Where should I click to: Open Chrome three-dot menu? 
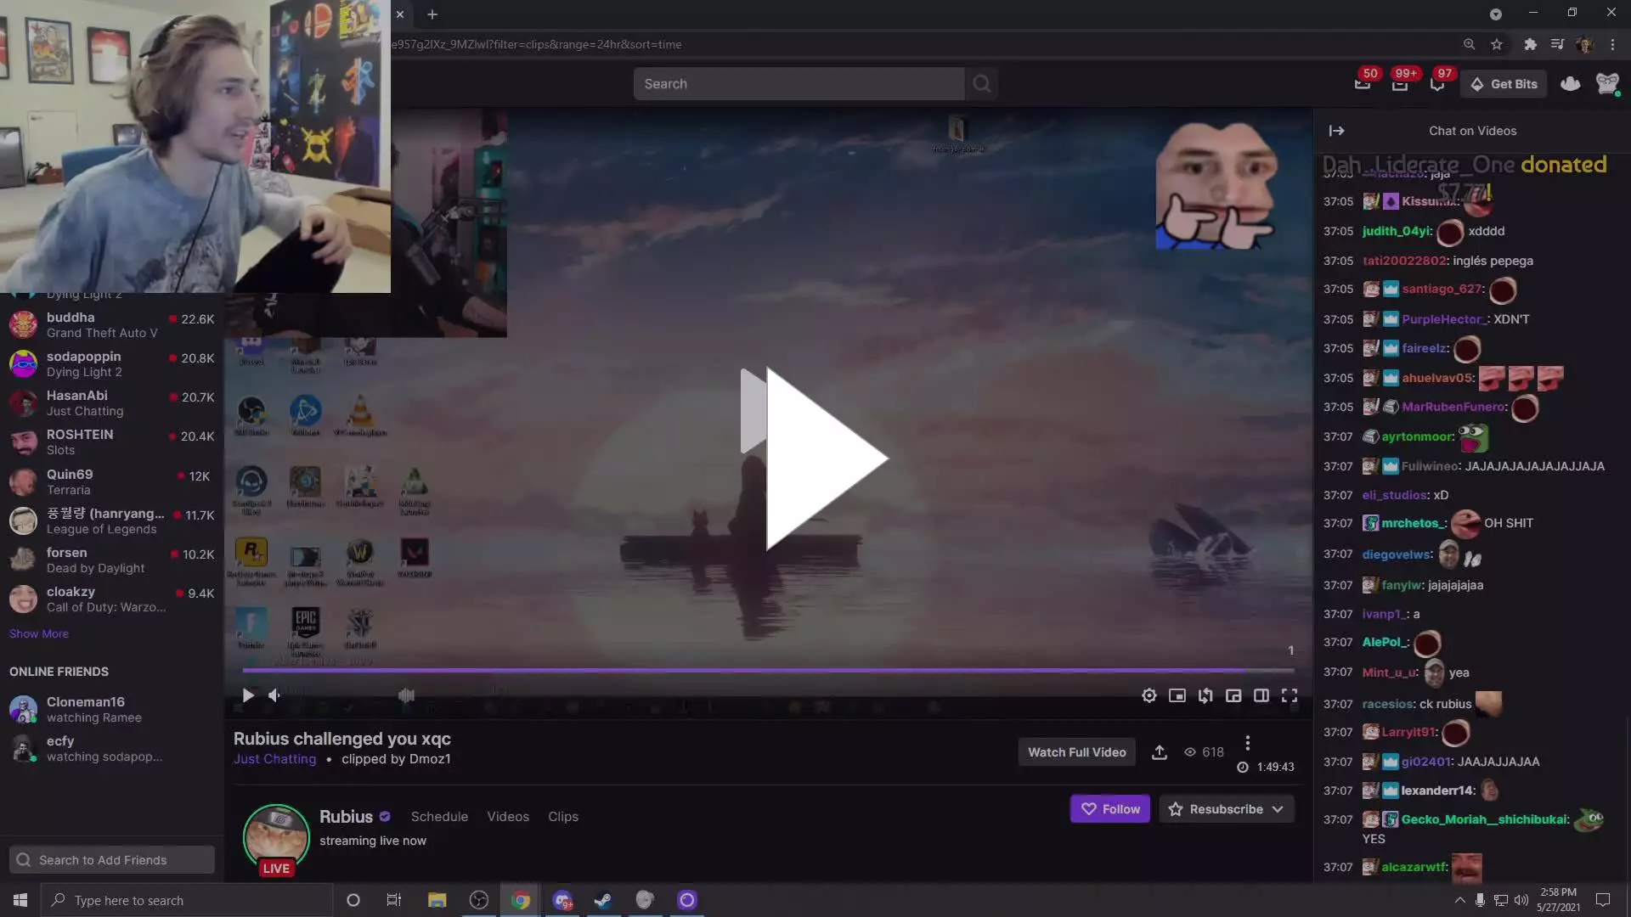(1612, 44)
